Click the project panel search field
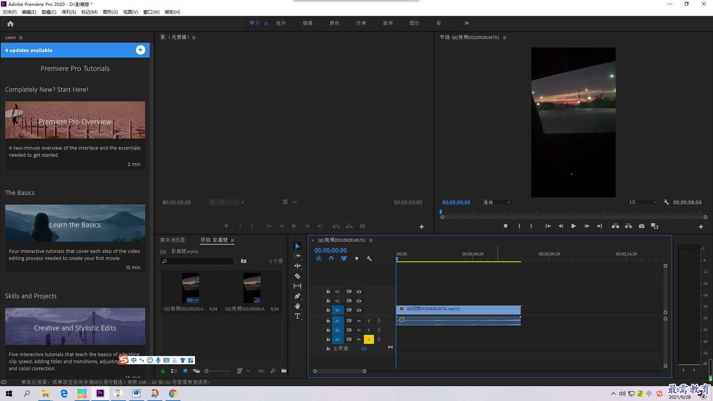This screenshot has width=713, height=401. pyautogui.click(x=197, y=261)
